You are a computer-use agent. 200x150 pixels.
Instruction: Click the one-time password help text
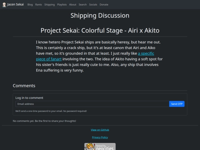pyautogui.click(x=51, y=111)
